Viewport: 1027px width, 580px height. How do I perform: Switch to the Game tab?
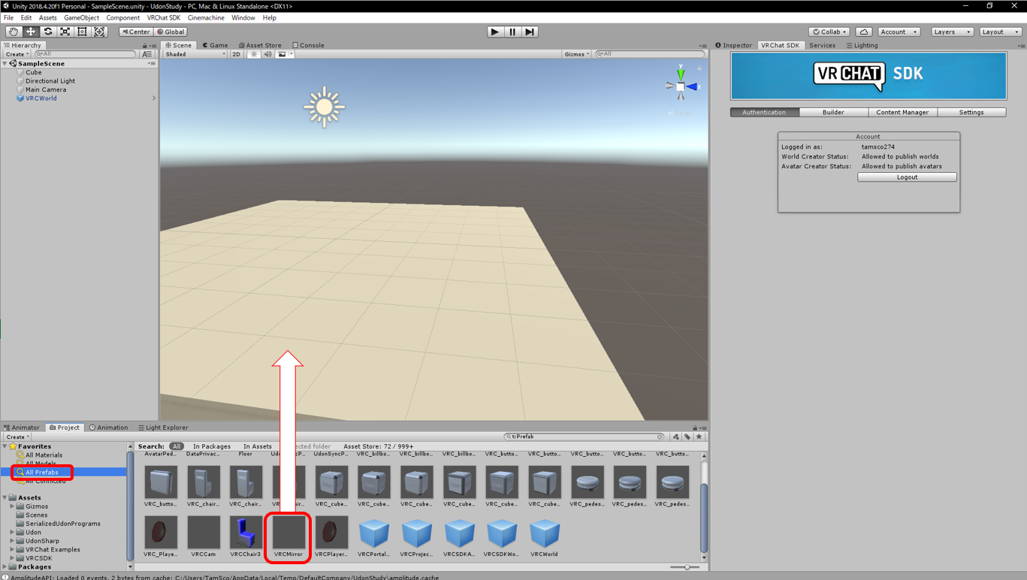(x=215, y=45)
